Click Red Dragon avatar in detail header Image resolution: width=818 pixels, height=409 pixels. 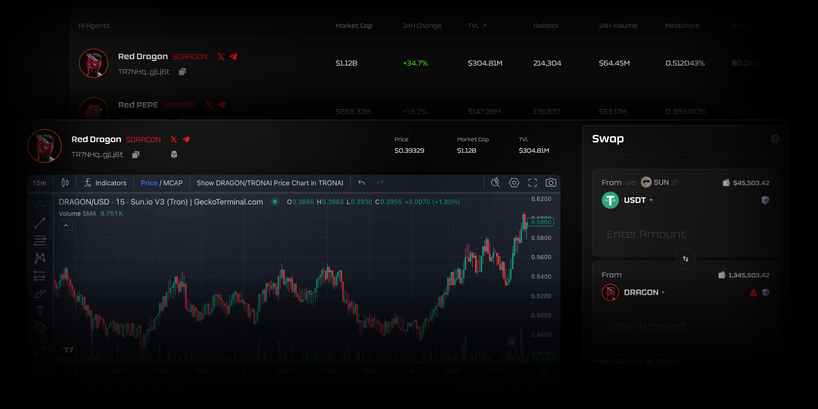tap(45, 146)
